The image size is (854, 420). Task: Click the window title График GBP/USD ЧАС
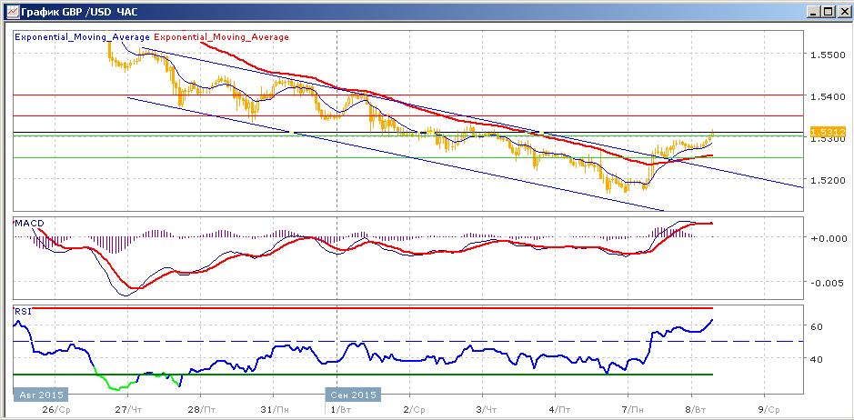(79, 11)
